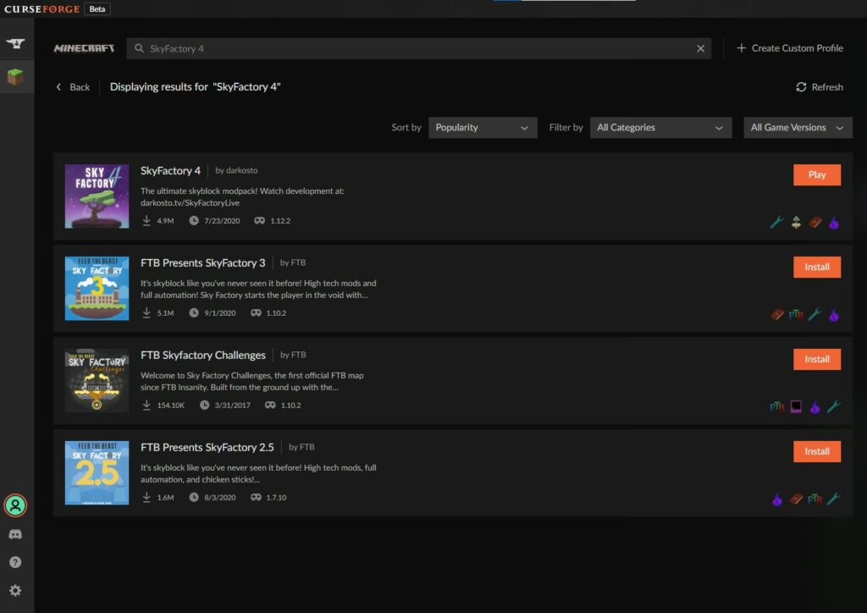Open the SkyFactory 3 thumbnail image

tap(97, 289)
